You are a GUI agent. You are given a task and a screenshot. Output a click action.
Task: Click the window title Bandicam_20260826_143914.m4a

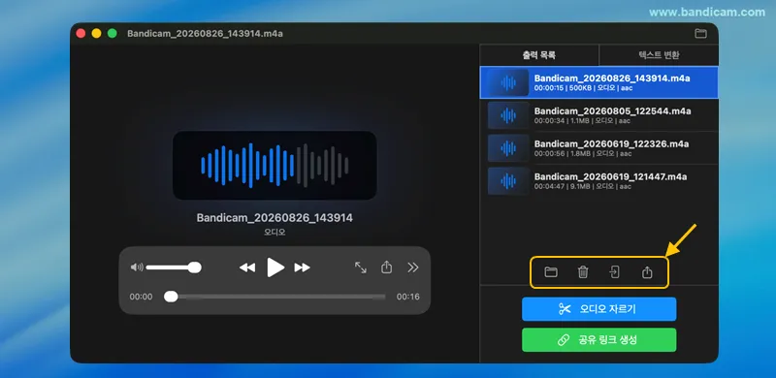(205, 34)
